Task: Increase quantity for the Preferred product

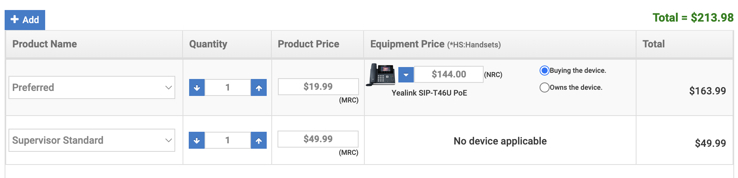Action: click(x=259, y=88)
